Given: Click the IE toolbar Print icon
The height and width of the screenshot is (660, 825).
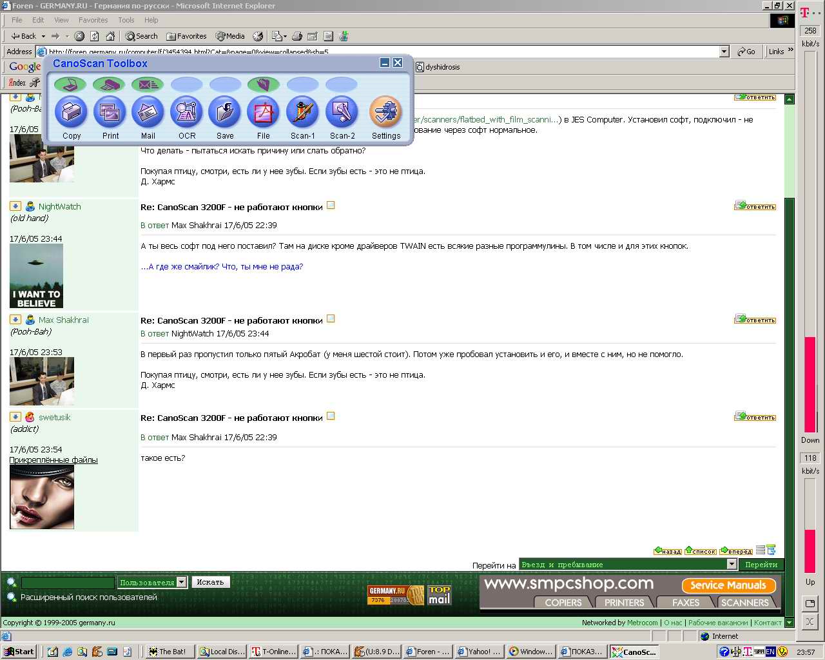Looking at the screenshot, I should point(297,36).
